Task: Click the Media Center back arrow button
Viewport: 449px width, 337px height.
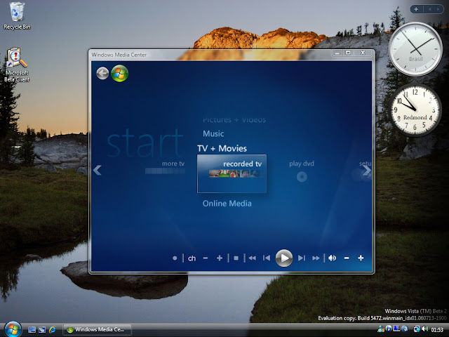Action: click(102, 73)
